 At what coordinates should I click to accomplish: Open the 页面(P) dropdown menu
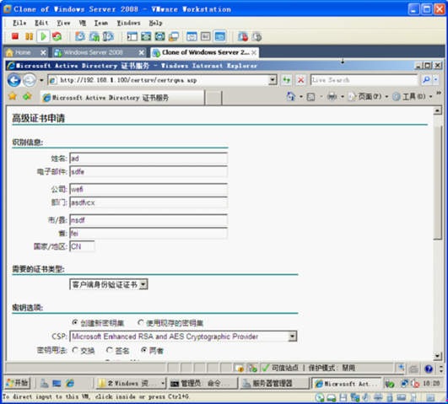pyautogui.click(x=369, y=96)
